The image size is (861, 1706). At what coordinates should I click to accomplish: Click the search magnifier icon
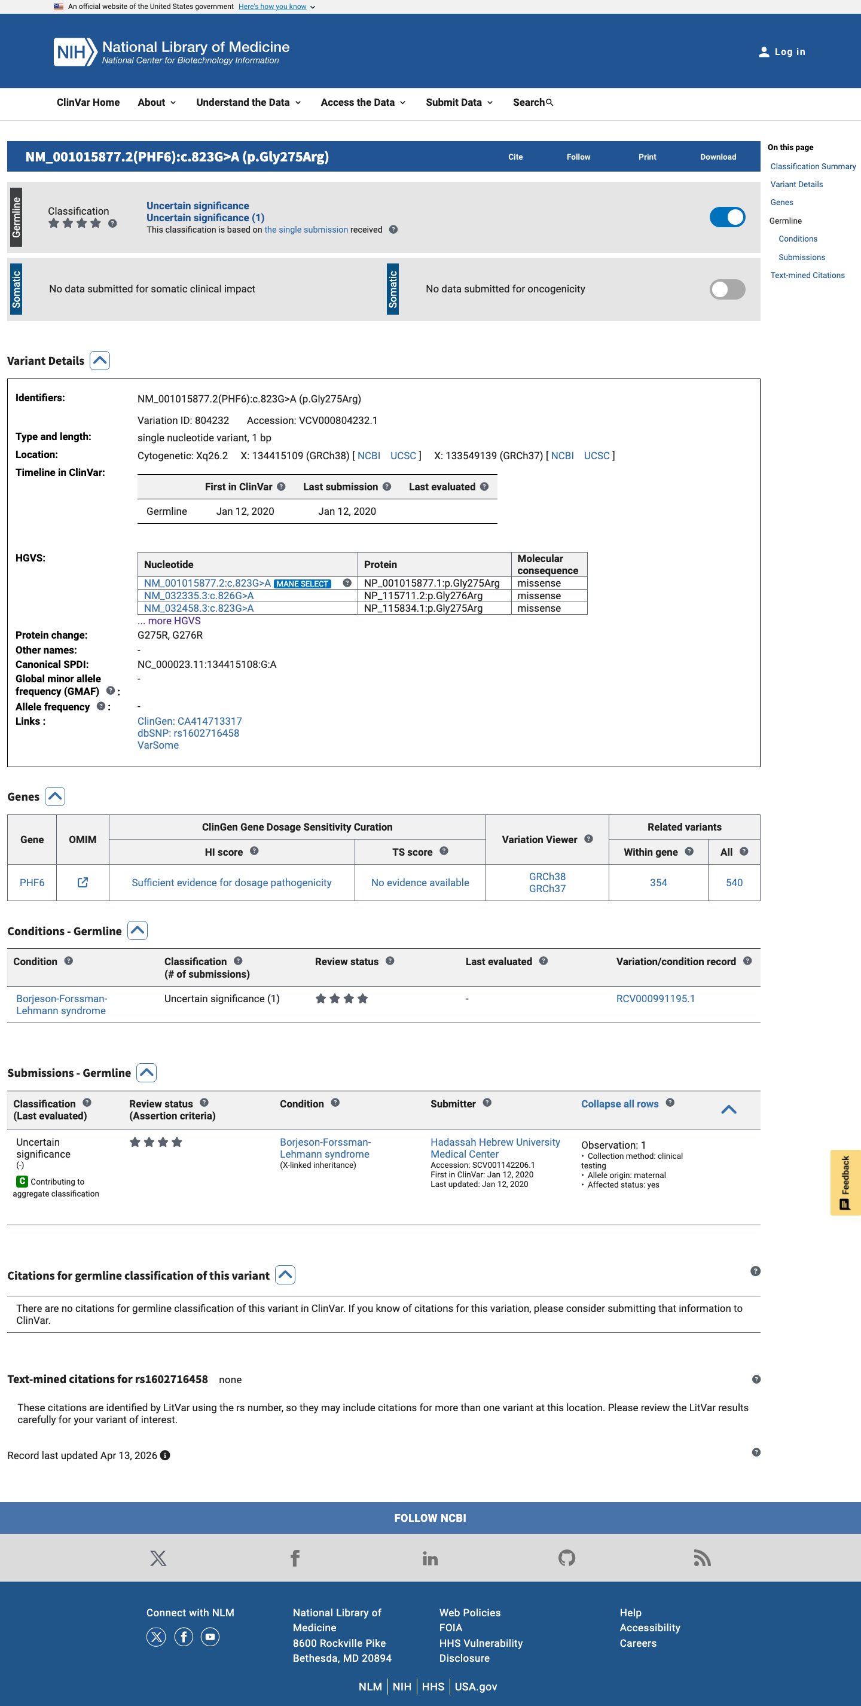(x=549, y=103)
